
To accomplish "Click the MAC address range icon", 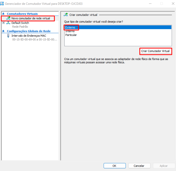I will point(8,36).
